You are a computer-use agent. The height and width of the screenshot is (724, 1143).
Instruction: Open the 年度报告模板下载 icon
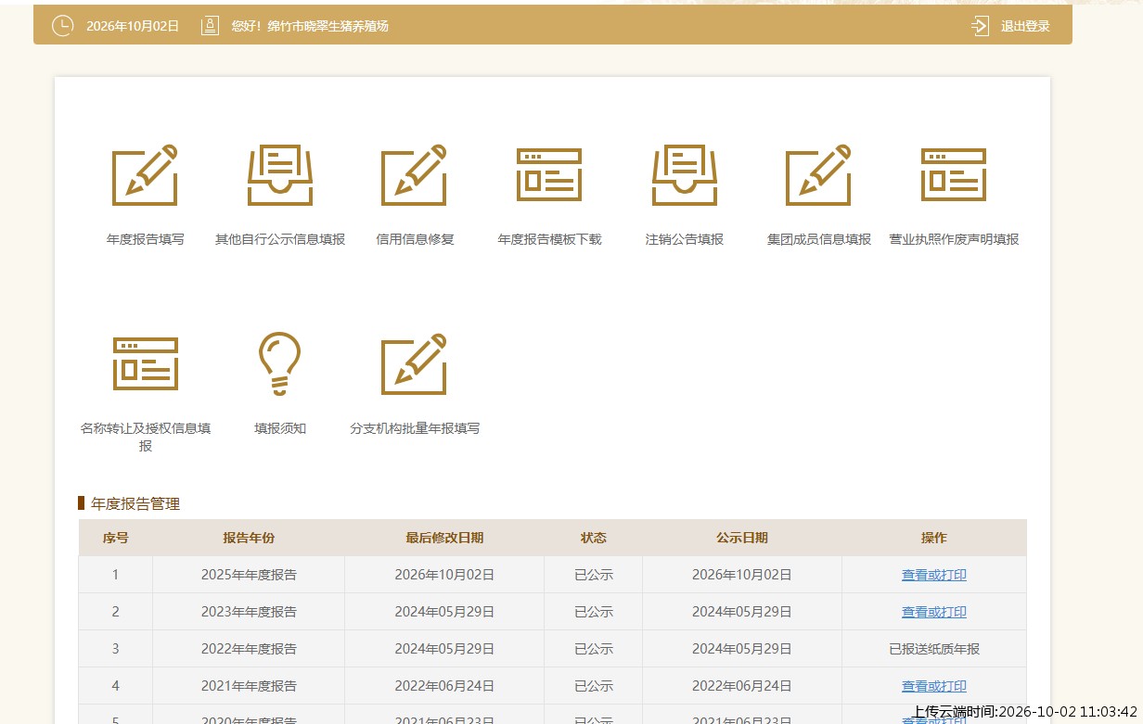point(549,175)
